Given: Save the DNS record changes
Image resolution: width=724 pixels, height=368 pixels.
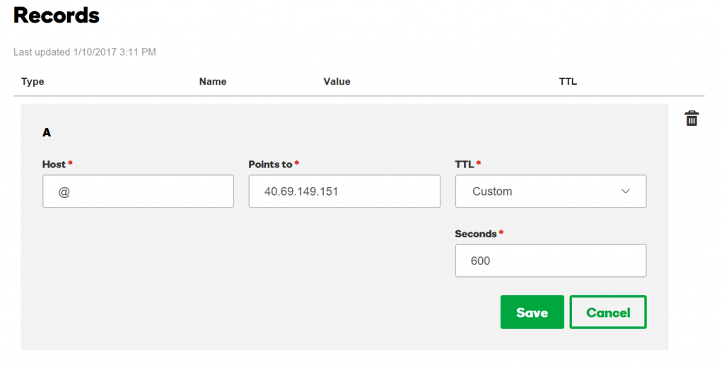Looking at the screenshot, I should (532, 312).
